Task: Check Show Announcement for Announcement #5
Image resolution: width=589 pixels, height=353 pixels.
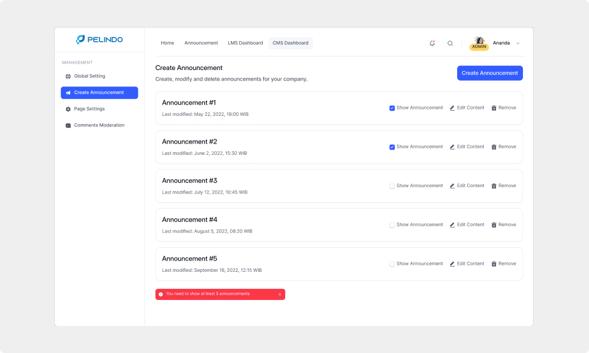Action: pos(392,264)
